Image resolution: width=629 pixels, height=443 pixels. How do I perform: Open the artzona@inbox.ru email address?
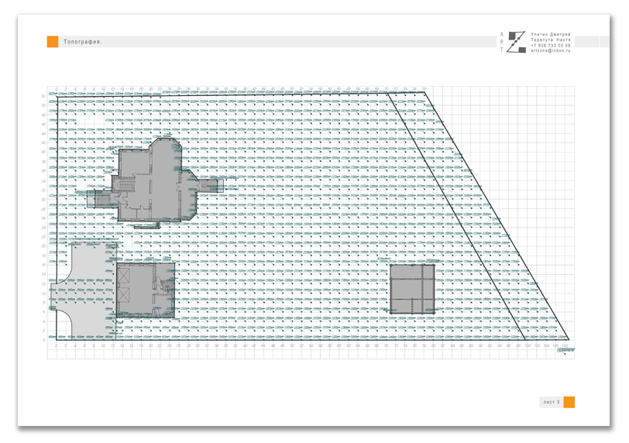550,51
